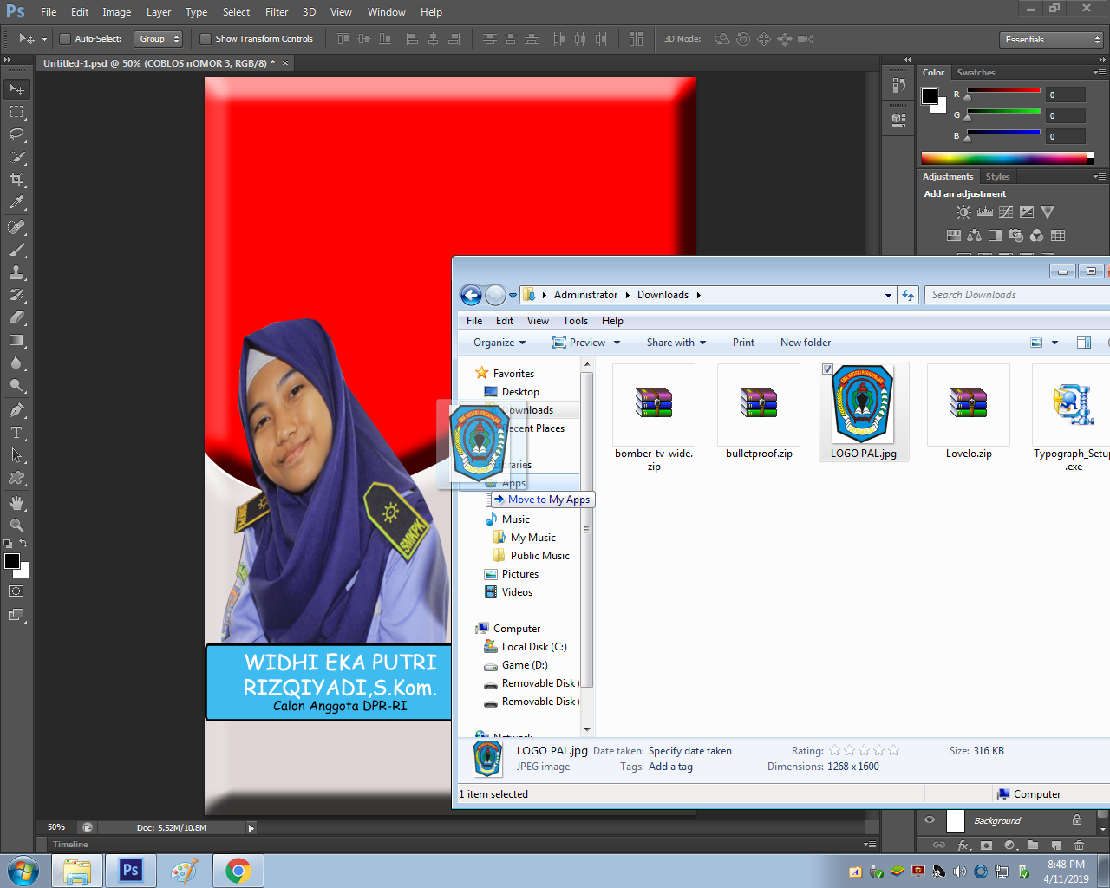Image resolution: width=1110 pixels, height=888 pixels.
Task: Pick a color from the spectrum ramp
Action: (1003, 158)
